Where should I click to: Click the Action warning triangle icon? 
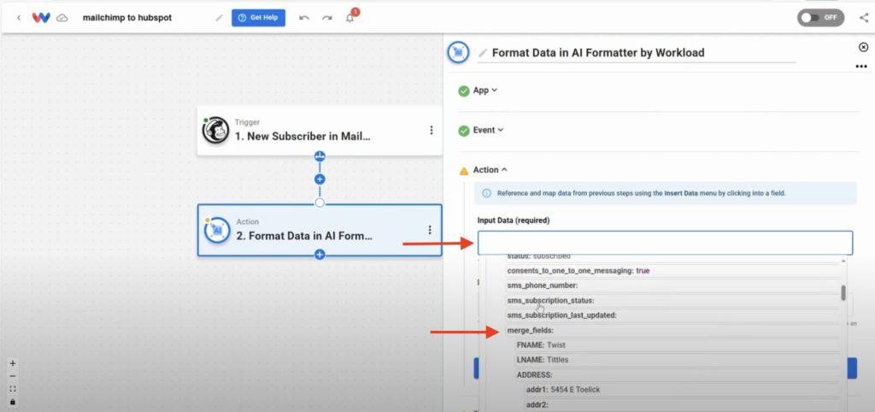point(464,170)
